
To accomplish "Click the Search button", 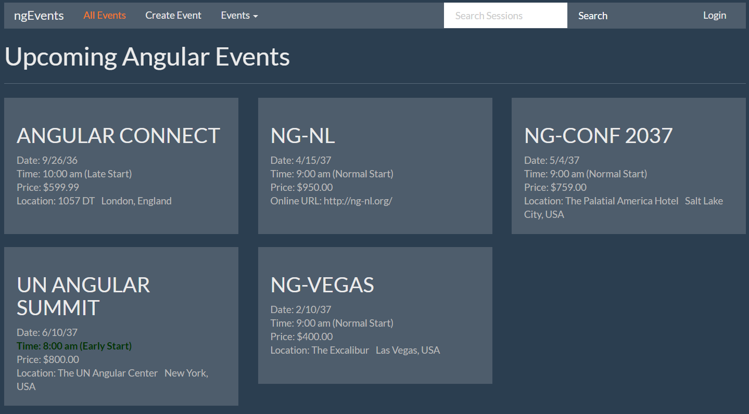I will tap(593, 16).
